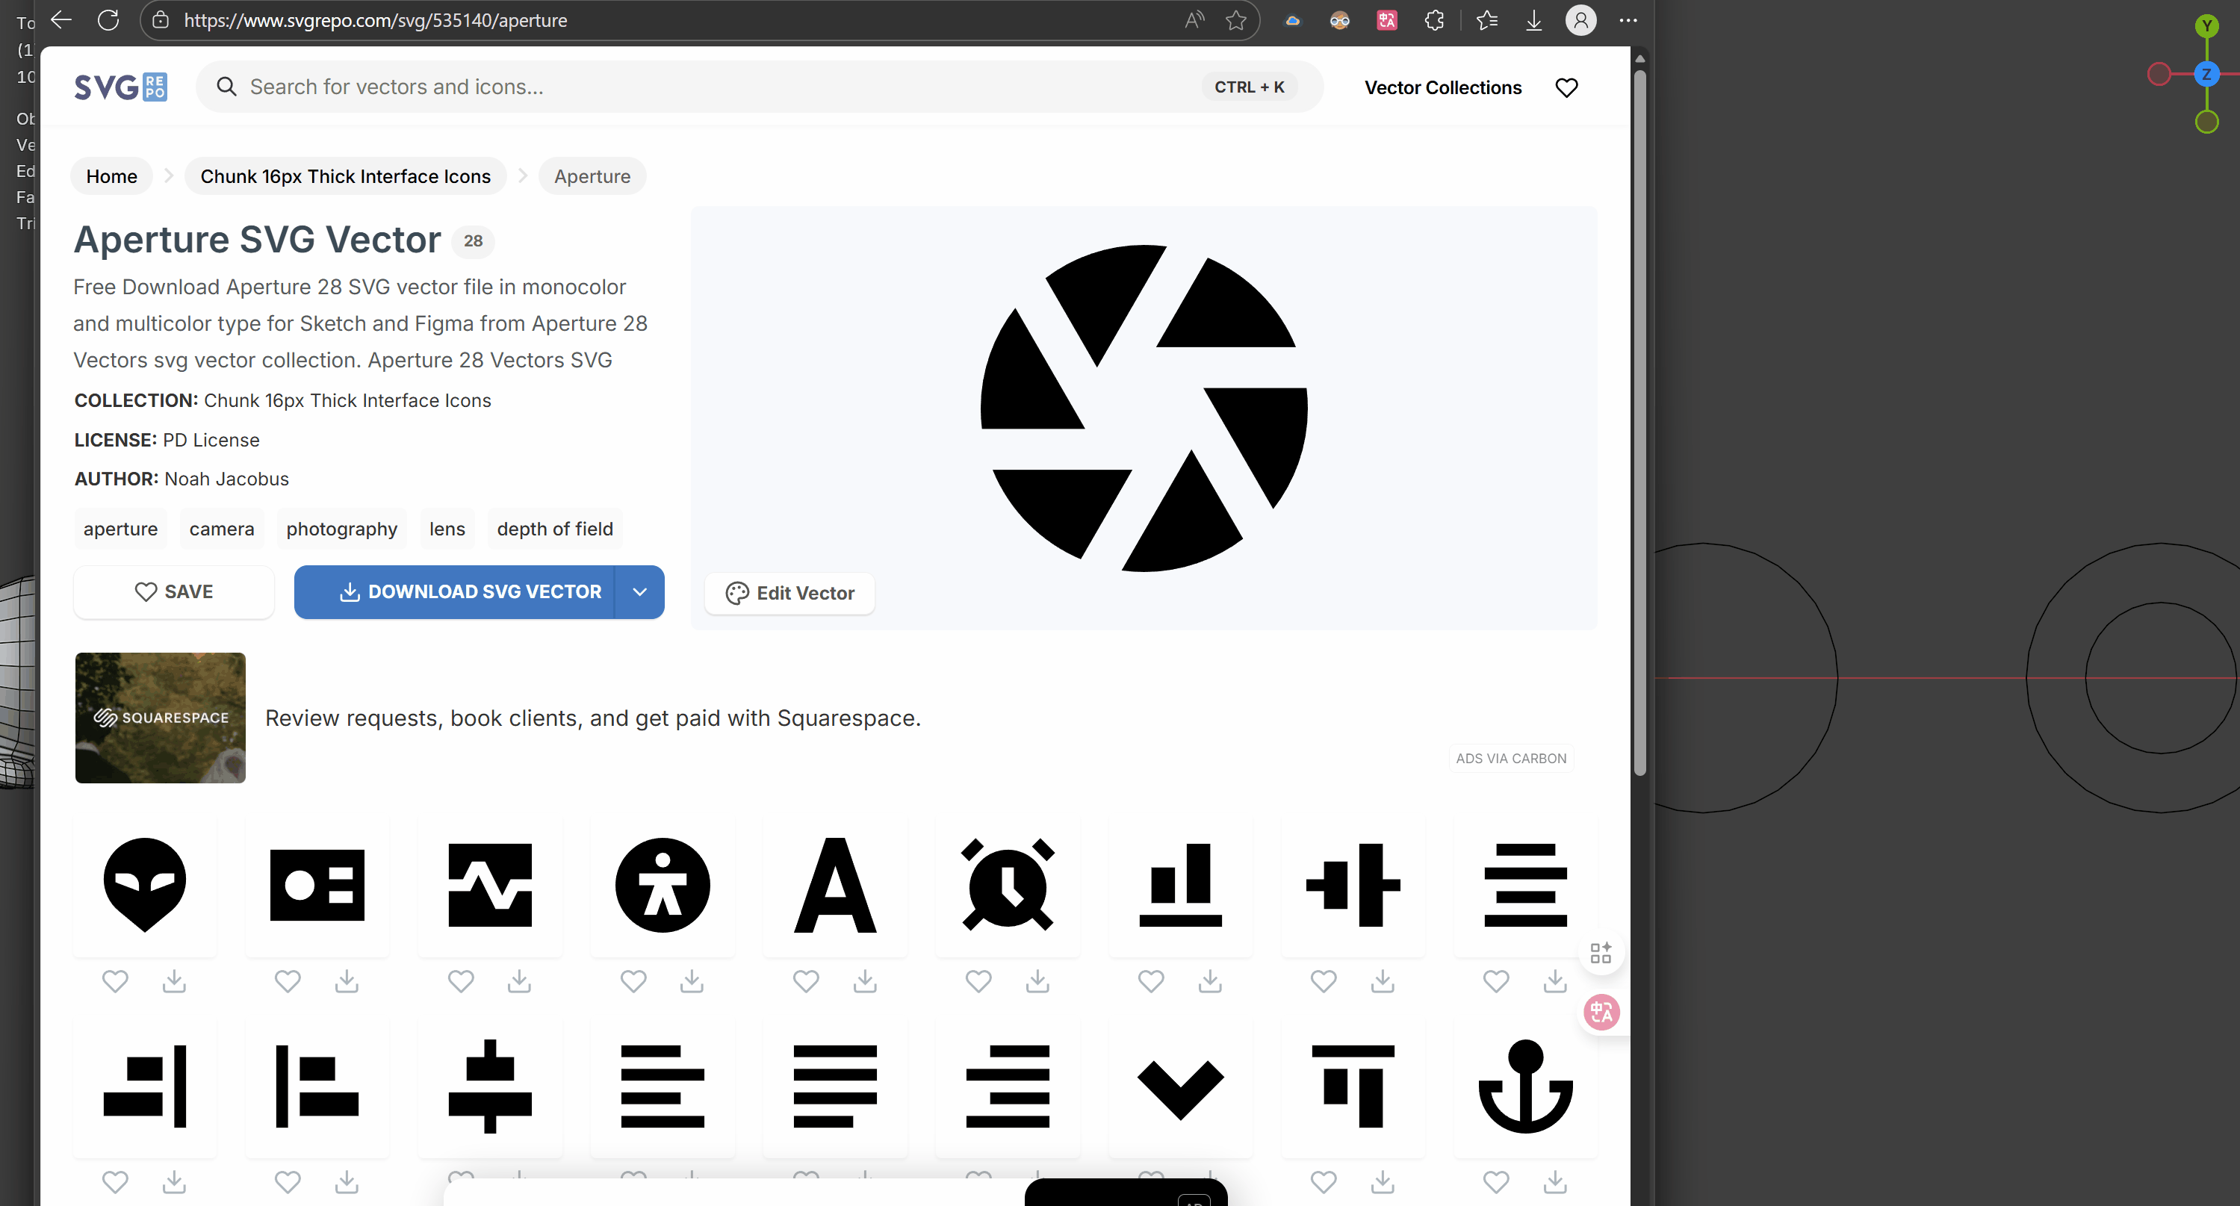Click the red X axis gizmo circle
This screenshot has height=1206, width=2240.
tap(2159, 75)
